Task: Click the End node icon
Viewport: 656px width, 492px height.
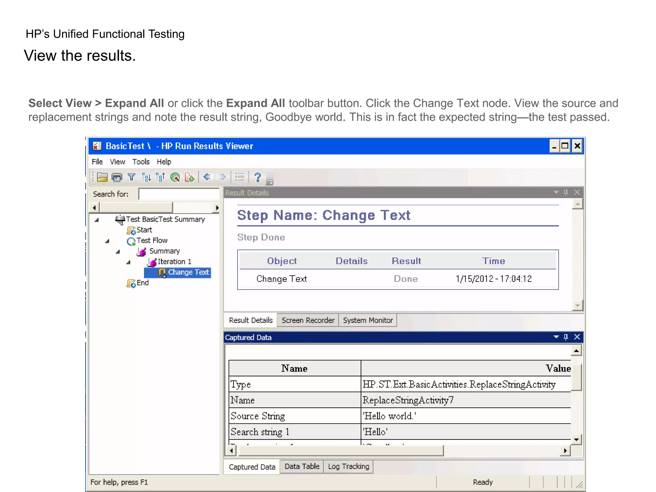Action: (131, 283)
